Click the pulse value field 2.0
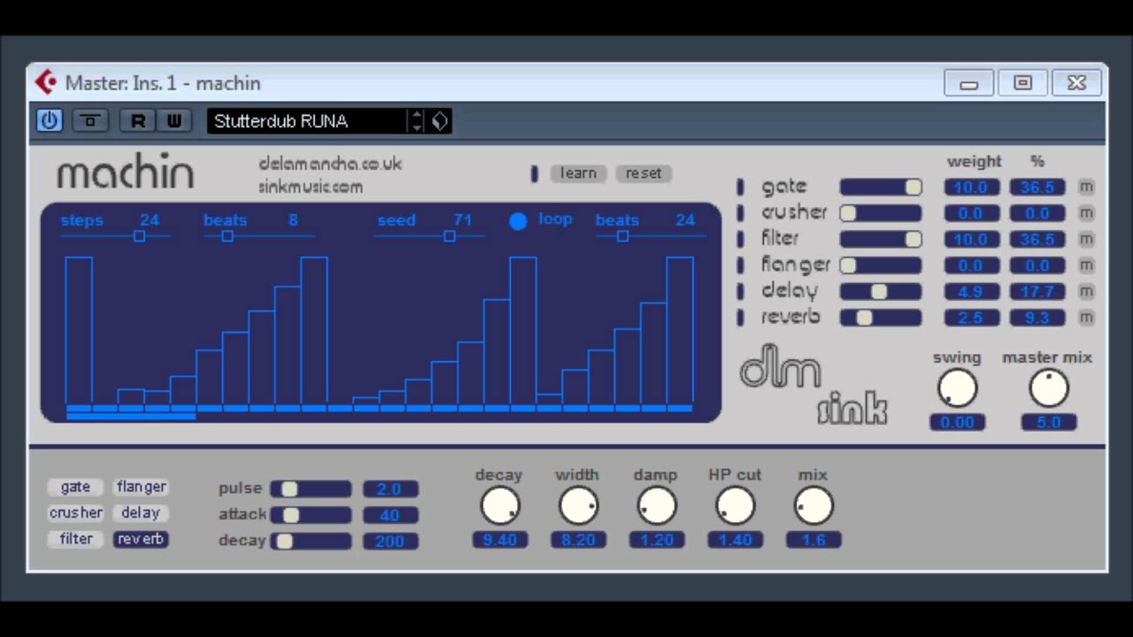1133x637 pixels. [389, 489]
